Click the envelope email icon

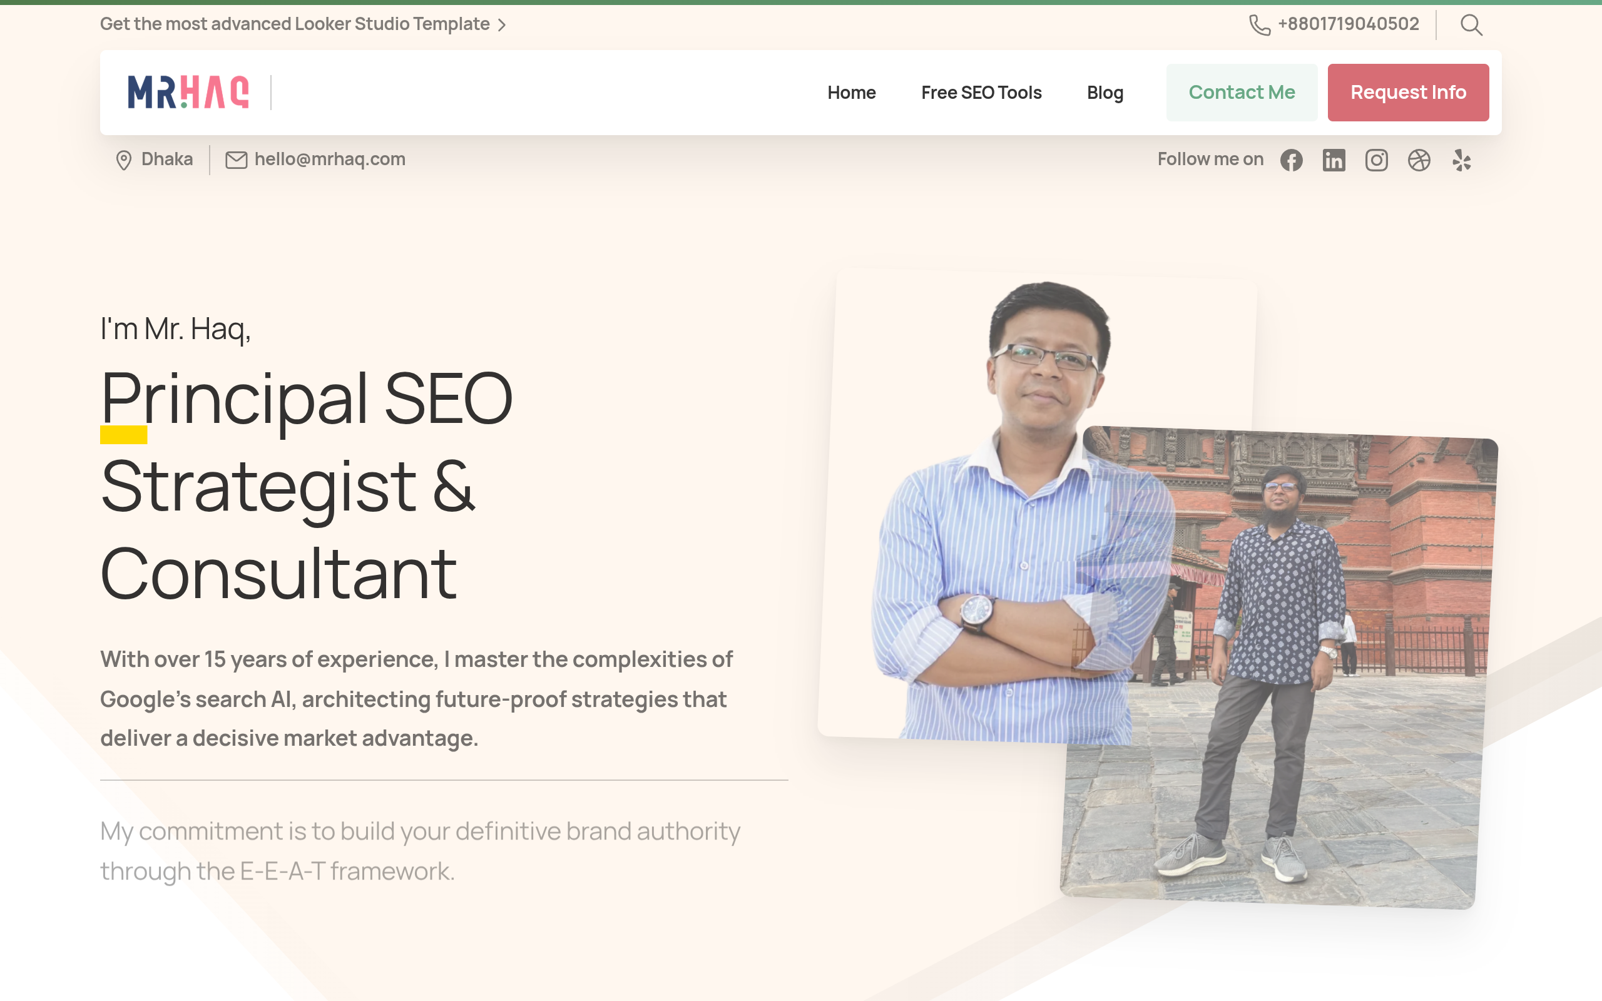point(237,160)
